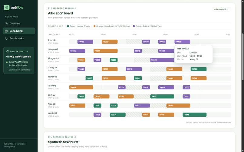Select task T0029 block
Screen dimensions: 244x152
point(110,42)
